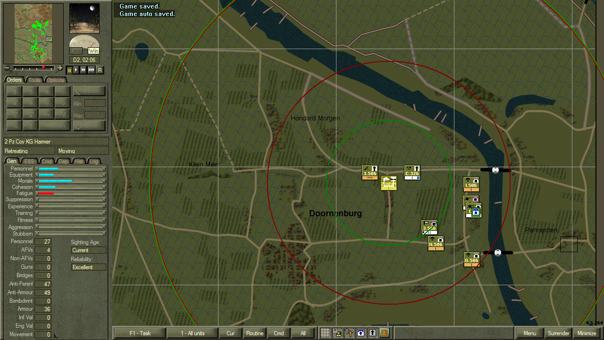Set game speed to very fast (triple arrow)
The width and height of the screenshot is (604, 340).
tap(92, 70)
